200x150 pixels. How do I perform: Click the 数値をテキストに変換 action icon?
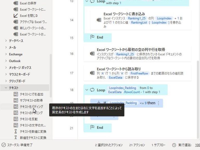click(16, 137)
